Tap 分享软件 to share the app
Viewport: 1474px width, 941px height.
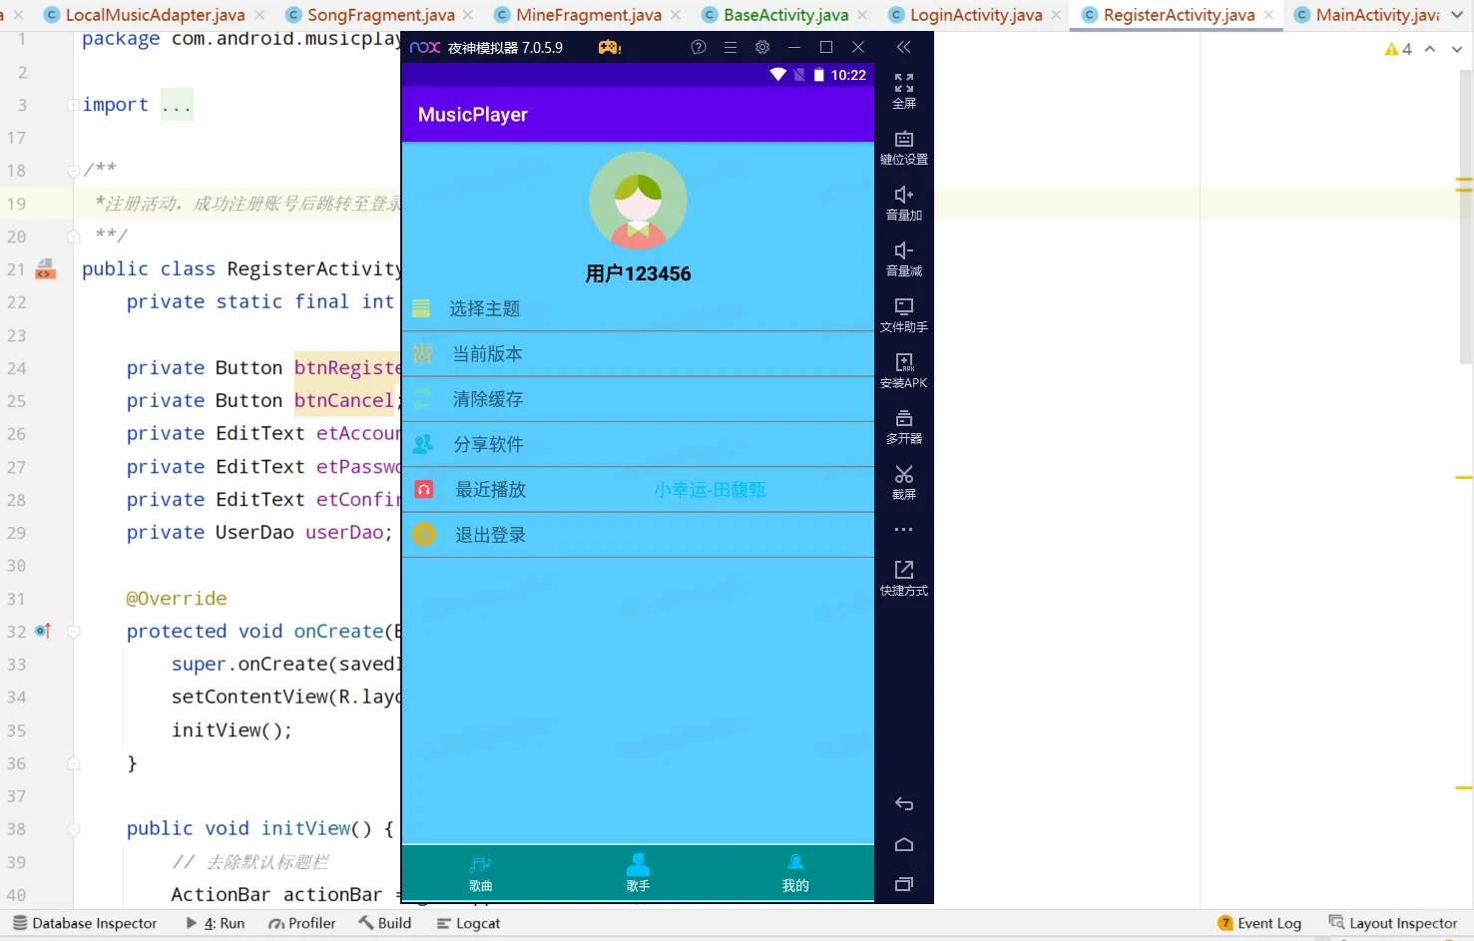tap(638, 444)
